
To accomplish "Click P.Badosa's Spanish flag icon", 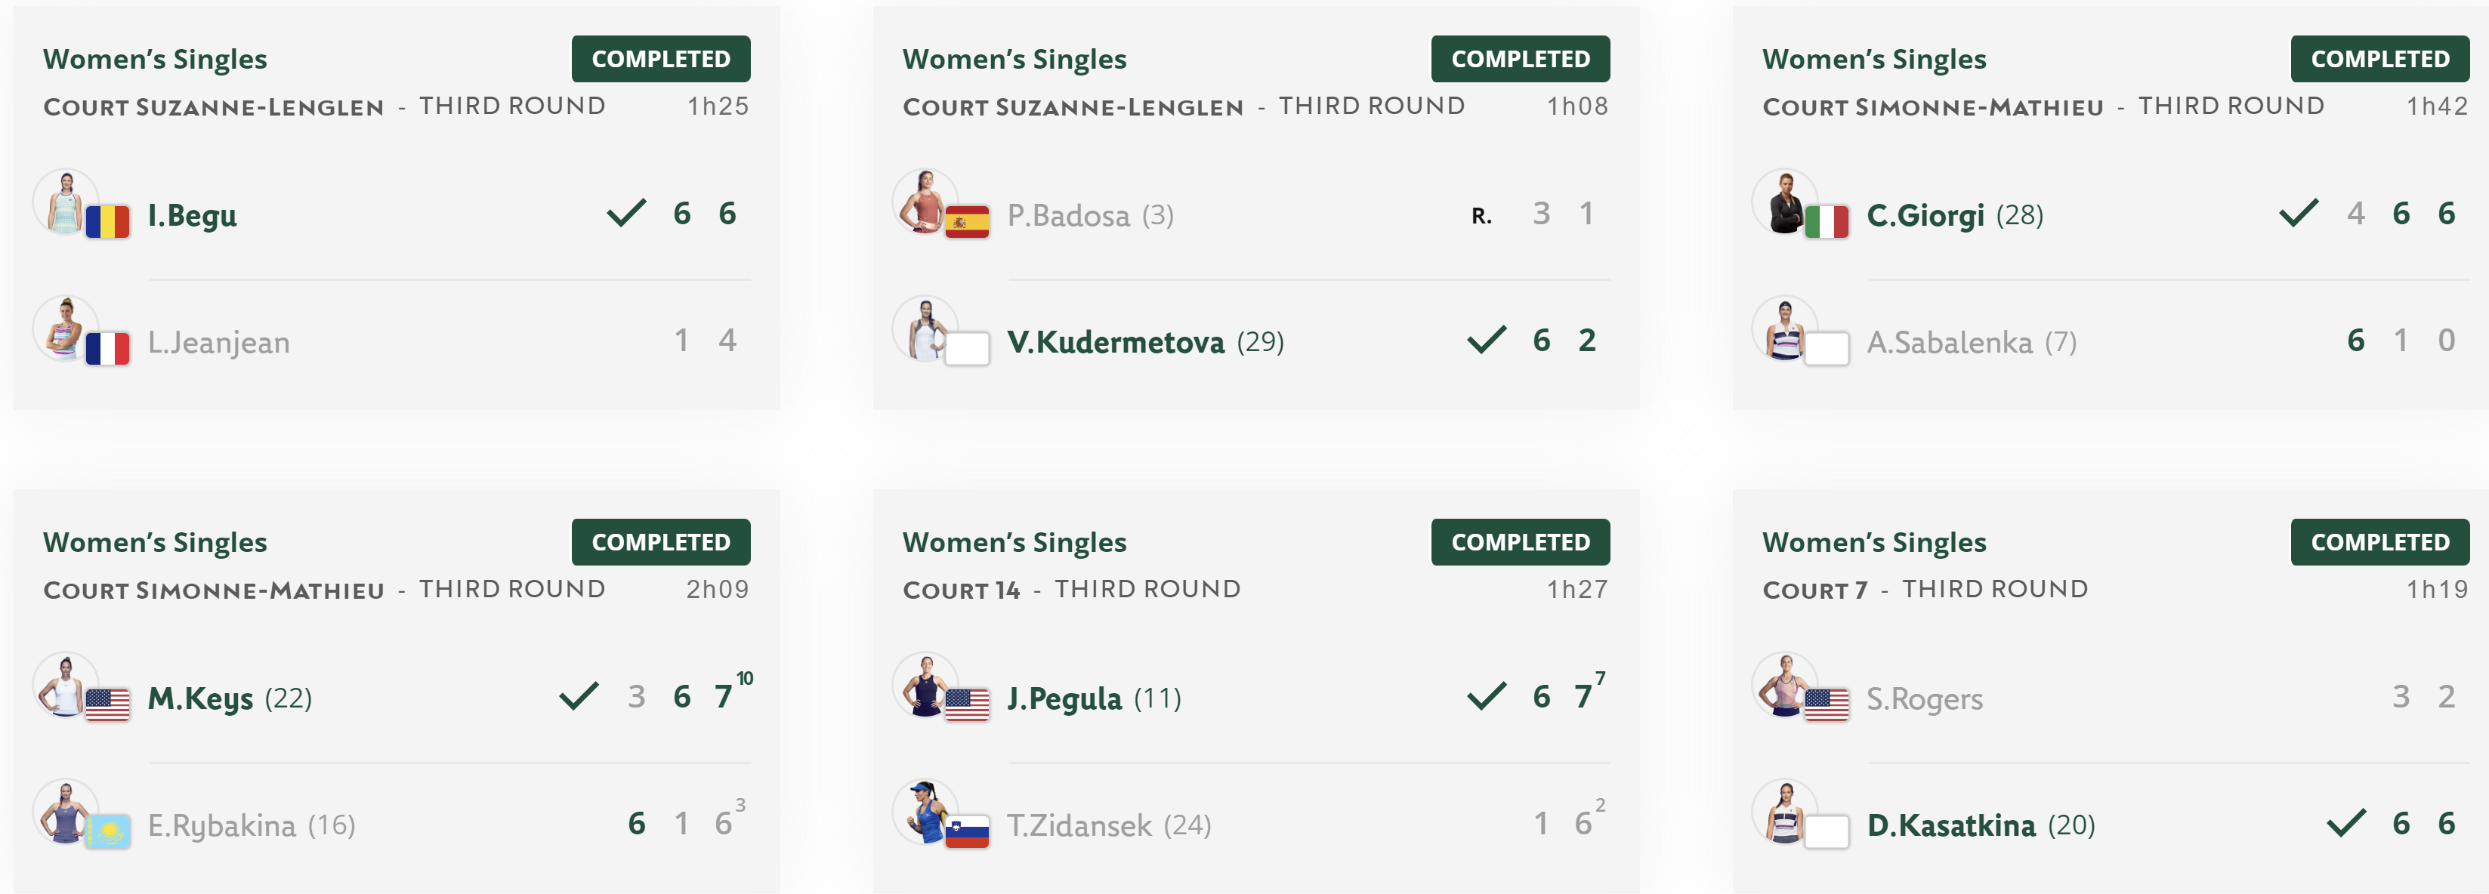I will pyautogui.click(x=967, y=222).
